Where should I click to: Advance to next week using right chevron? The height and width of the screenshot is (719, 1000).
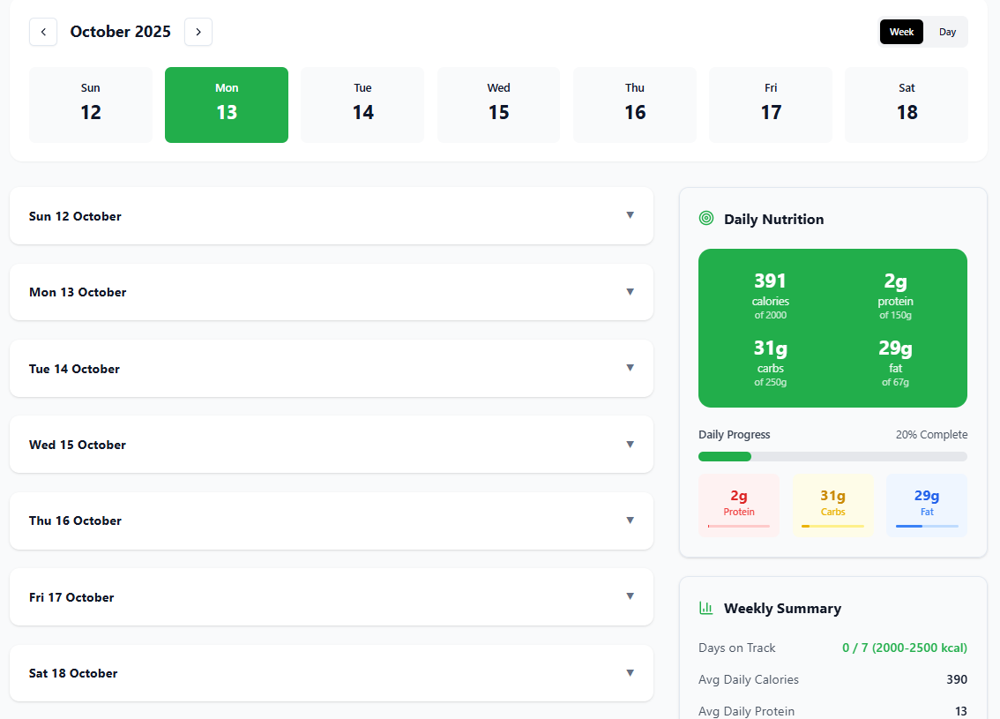198,32
